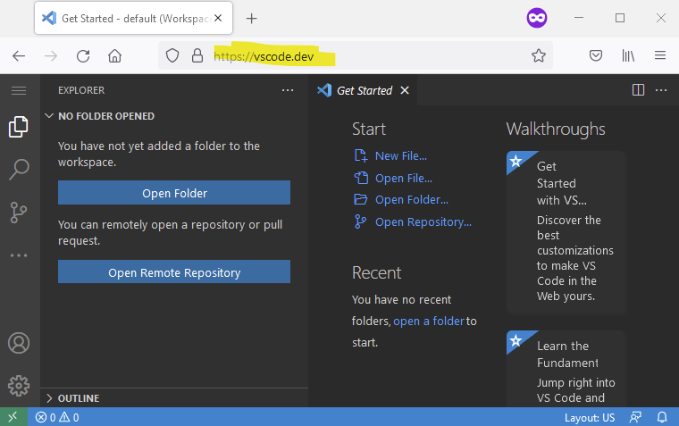Open the browser library icon
The image size is (679, 426).
click(628, 55)
